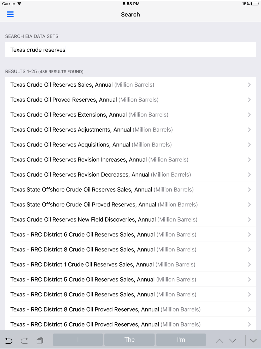Open Texas State Offshore Proved Reserves result
The width and height of the screenshot is (261, 349).
pyautogui.click(x=104, y=205)
